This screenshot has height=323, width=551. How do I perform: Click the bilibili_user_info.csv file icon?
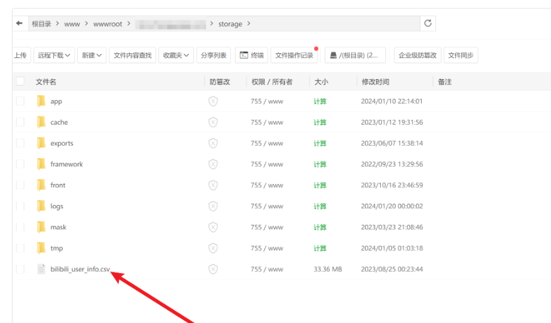pyautogui.click(x=41, y=270)
